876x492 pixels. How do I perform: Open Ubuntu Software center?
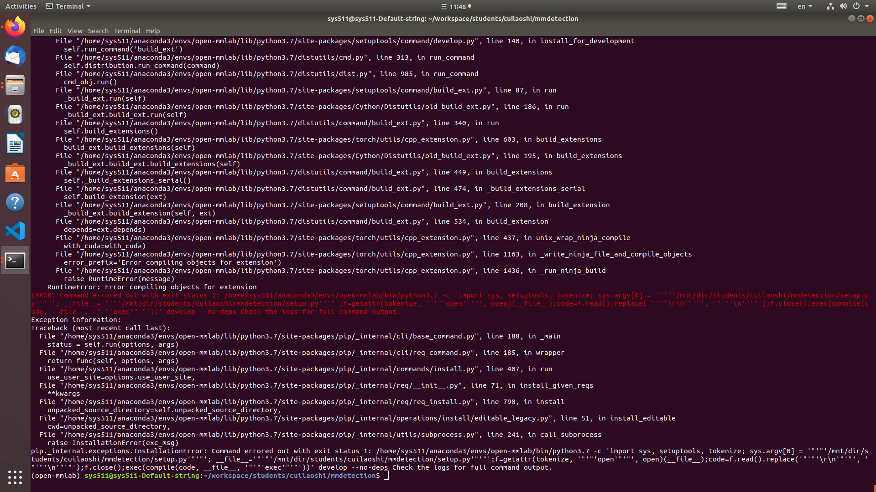pos(15,173)
